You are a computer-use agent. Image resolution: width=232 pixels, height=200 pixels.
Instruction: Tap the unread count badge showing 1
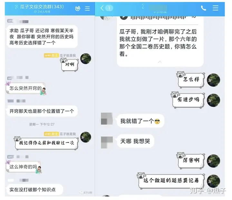pyautogui.click(x=109, y=8)
